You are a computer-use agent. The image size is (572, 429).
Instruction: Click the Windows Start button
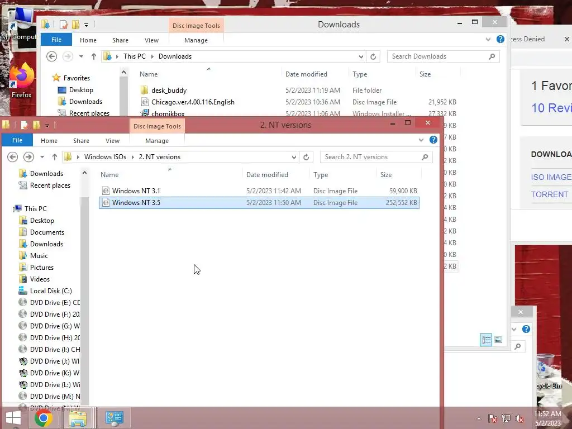13,418
